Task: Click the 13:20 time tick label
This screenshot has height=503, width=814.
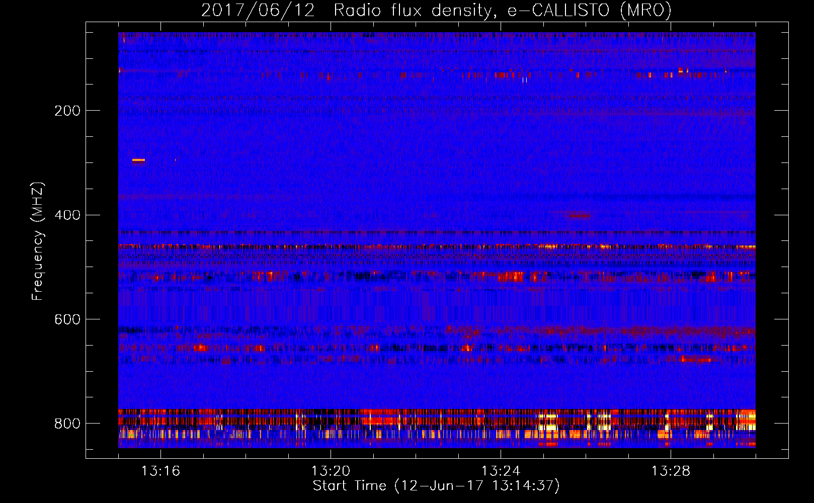Action: 331,471
